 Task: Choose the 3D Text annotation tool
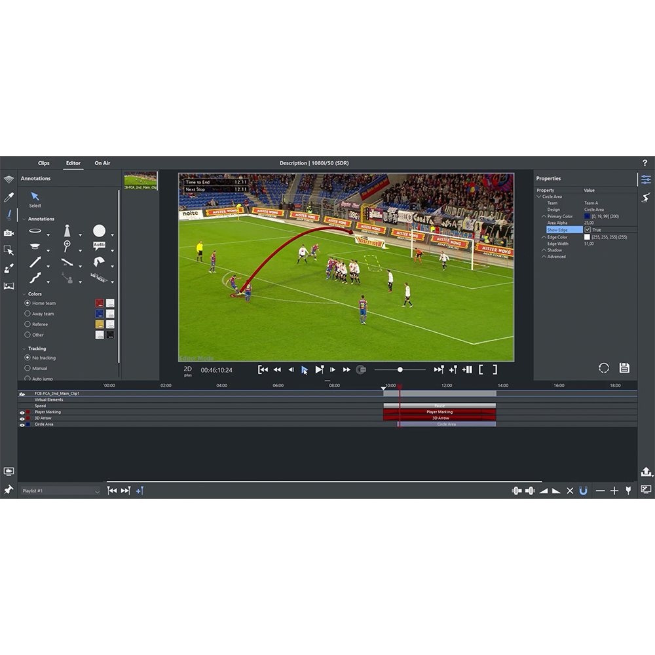tap(98, 277)
